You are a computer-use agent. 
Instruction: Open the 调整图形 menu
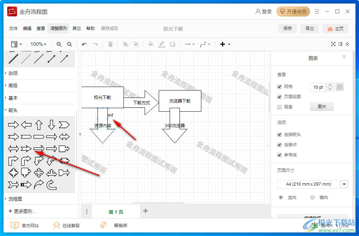click(59, 29)
